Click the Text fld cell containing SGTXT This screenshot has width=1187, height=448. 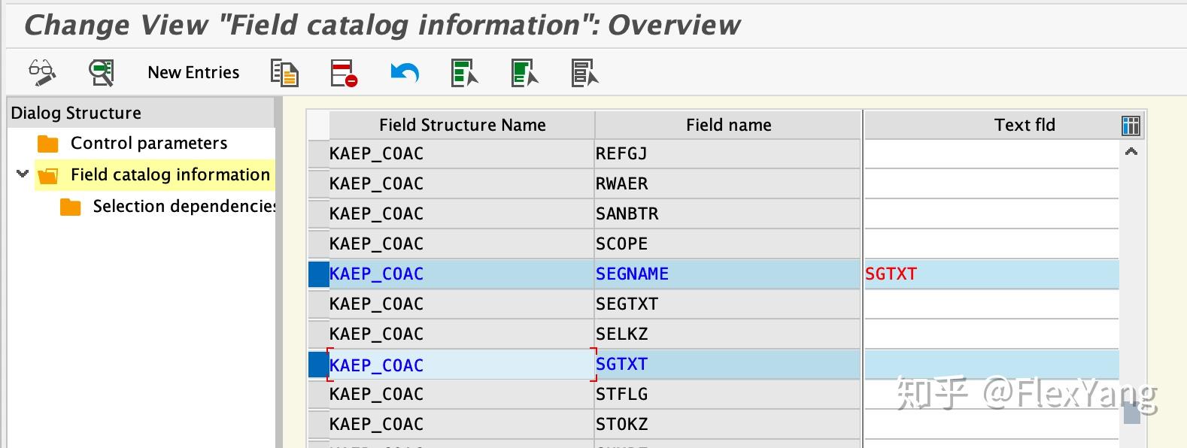[x=991, y=274]
